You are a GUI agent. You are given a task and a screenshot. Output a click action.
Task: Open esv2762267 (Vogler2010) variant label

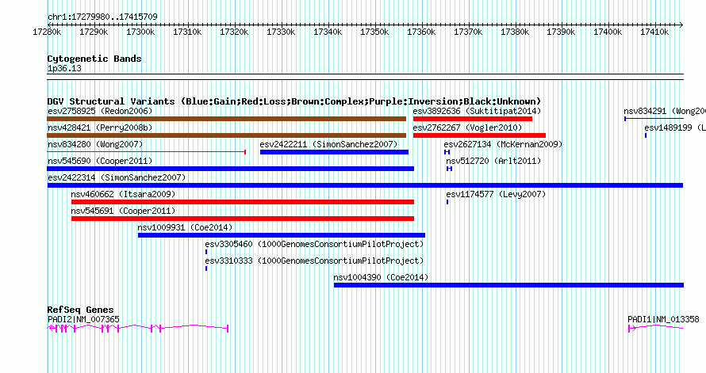point(467,128)
